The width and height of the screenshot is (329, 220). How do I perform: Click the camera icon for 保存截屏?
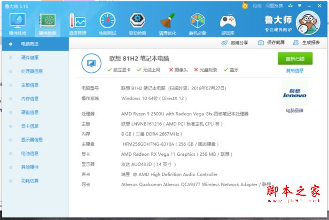tap(261, 43)
